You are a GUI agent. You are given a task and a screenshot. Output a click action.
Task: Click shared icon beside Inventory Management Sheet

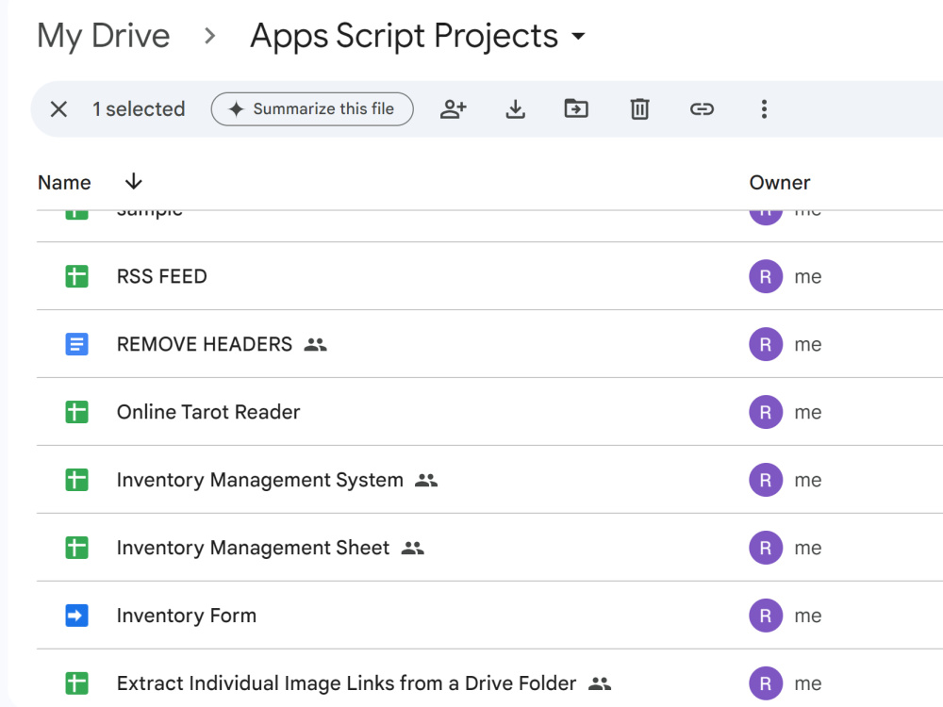click(x=413, y=548)
